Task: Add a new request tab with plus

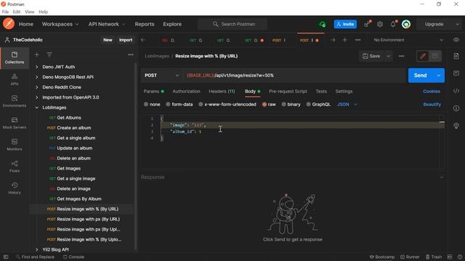Action: 344,40
